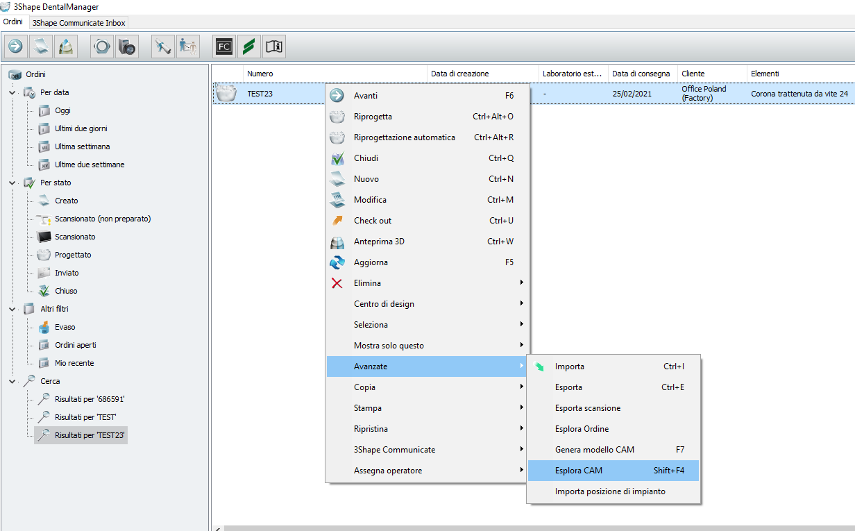Open the info book toolbar icon
This screenshot has width=855, height=531.
click(x=274, y=47)
